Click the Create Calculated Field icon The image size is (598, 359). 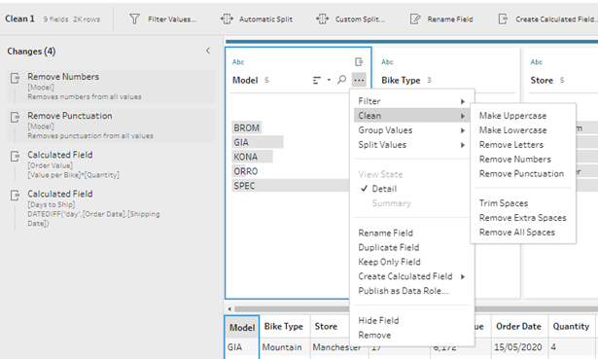click(x=503, y=18)
